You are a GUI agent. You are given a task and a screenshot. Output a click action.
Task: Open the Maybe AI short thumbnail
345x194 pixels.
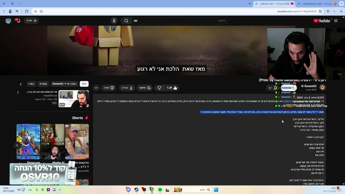coord(53,142)
